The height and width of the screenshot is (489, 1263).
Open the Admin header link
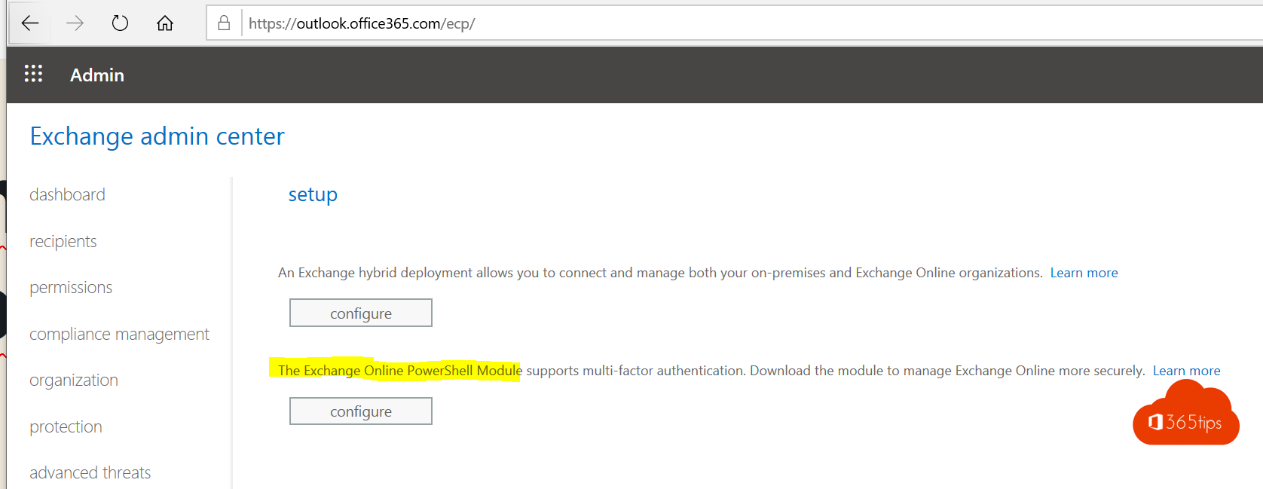pos(97,75)
